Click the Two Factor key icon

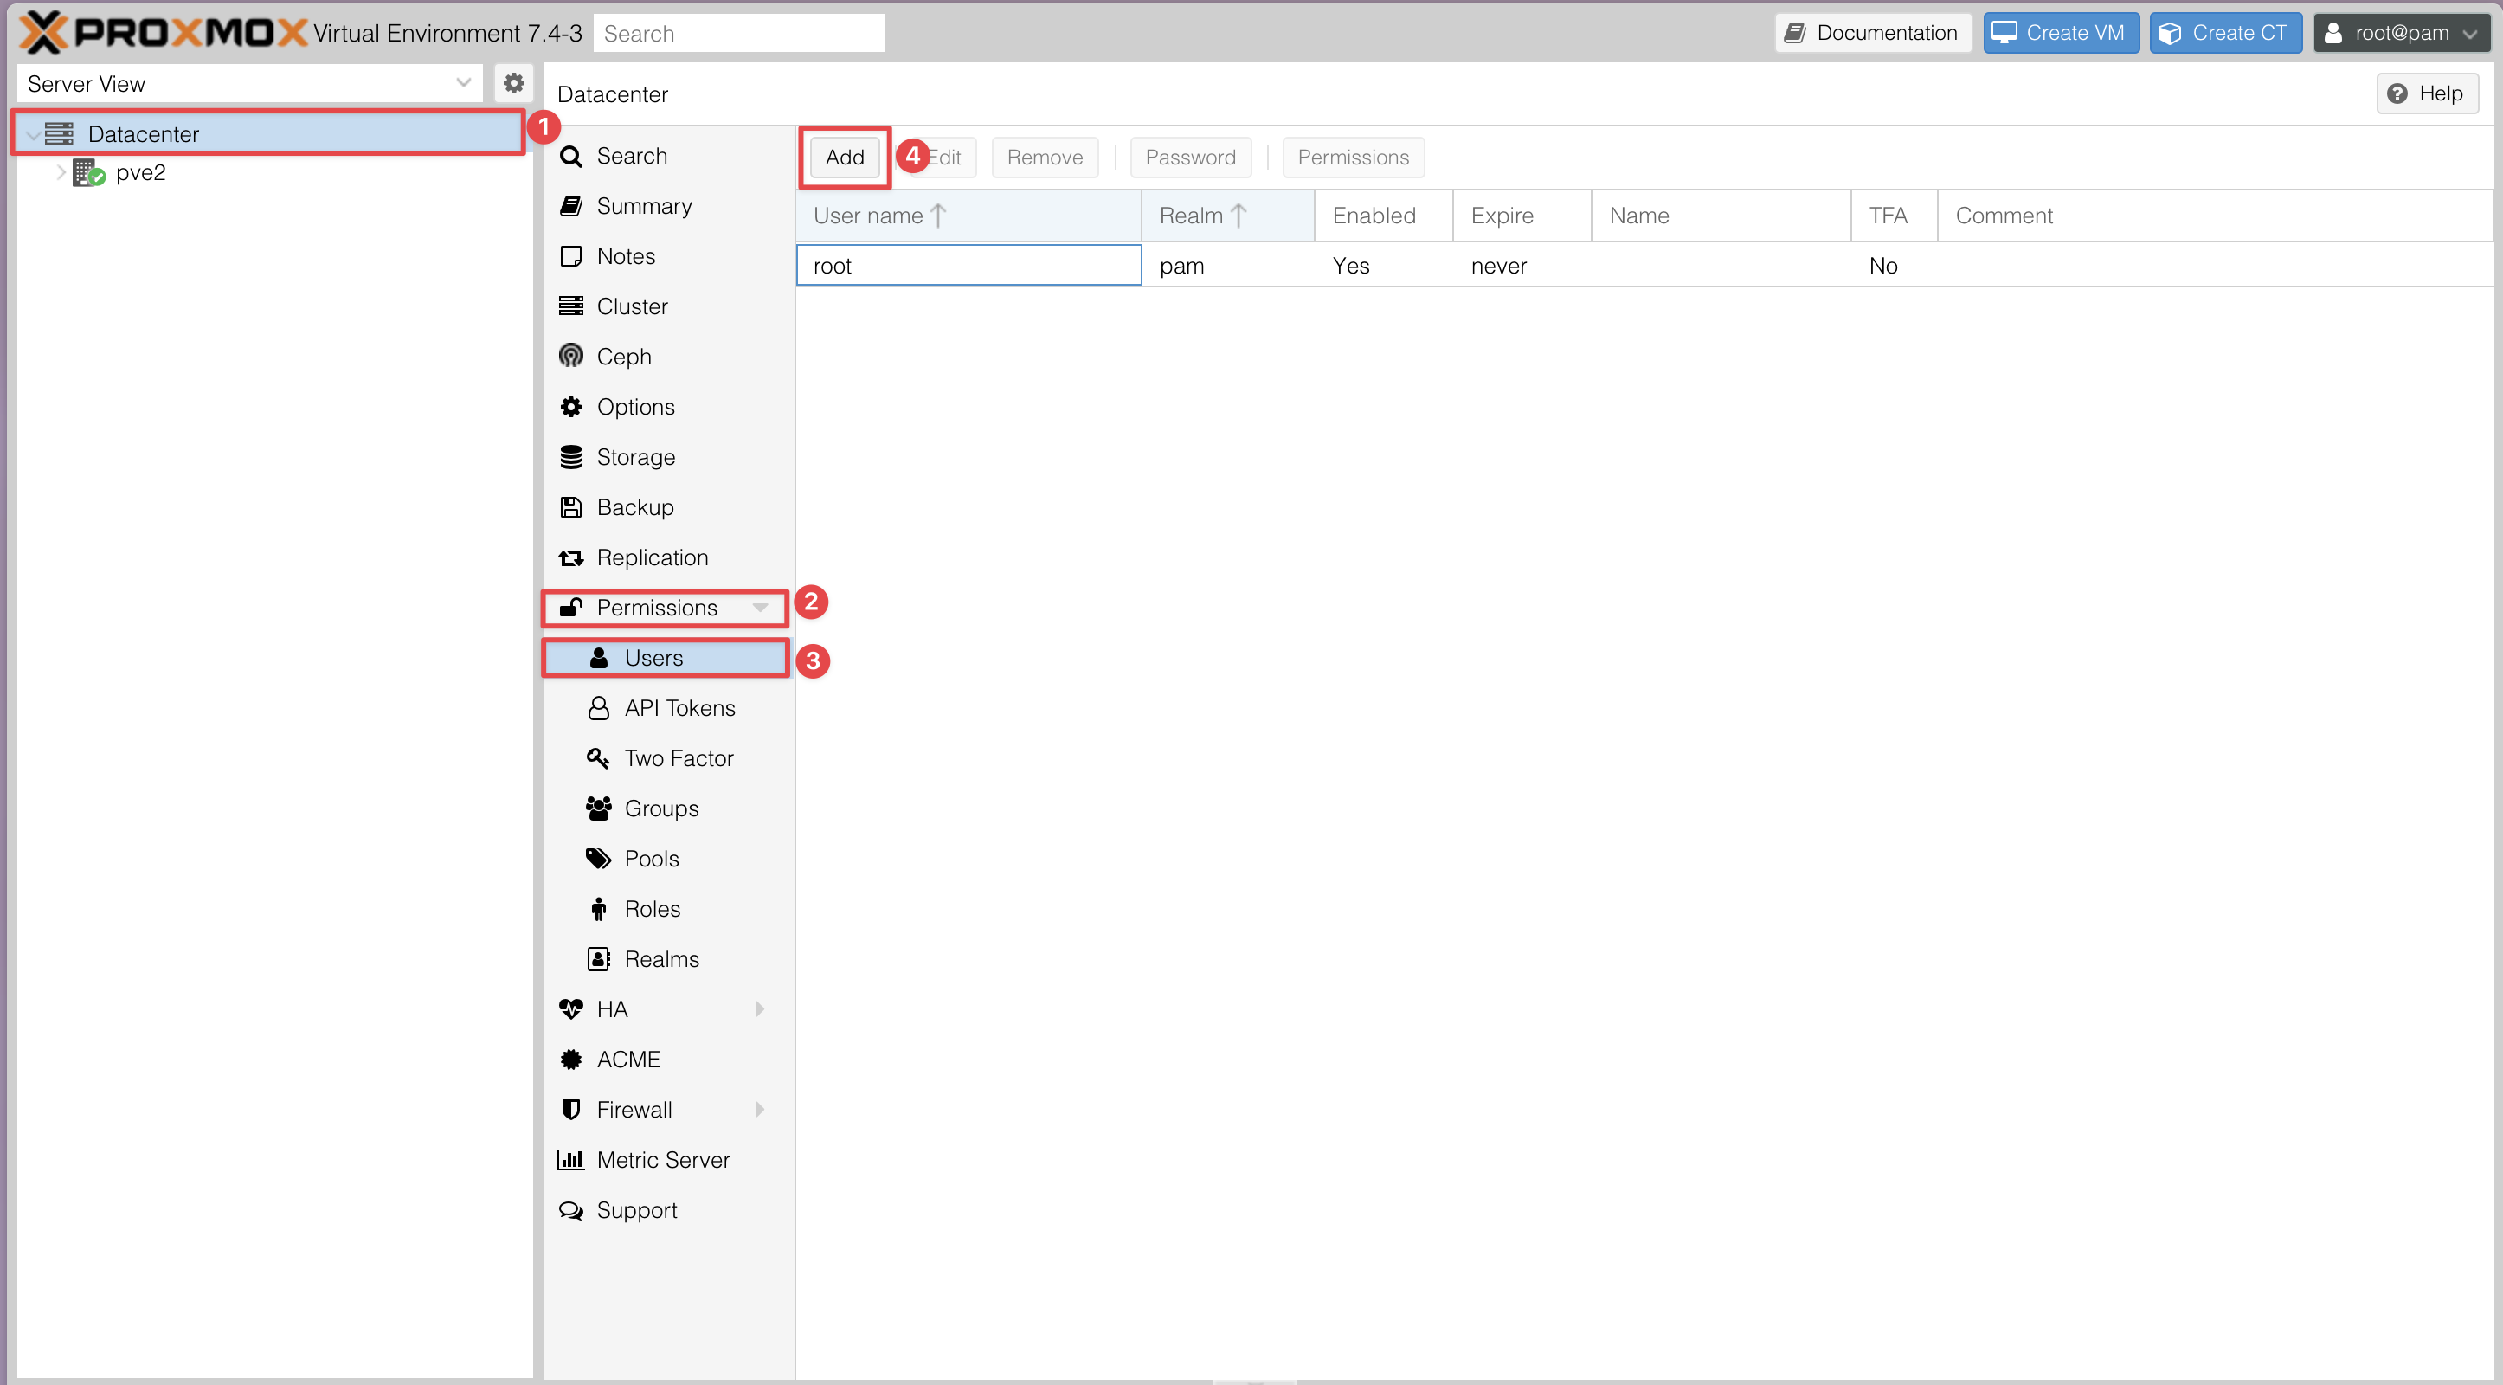[599, 757]
